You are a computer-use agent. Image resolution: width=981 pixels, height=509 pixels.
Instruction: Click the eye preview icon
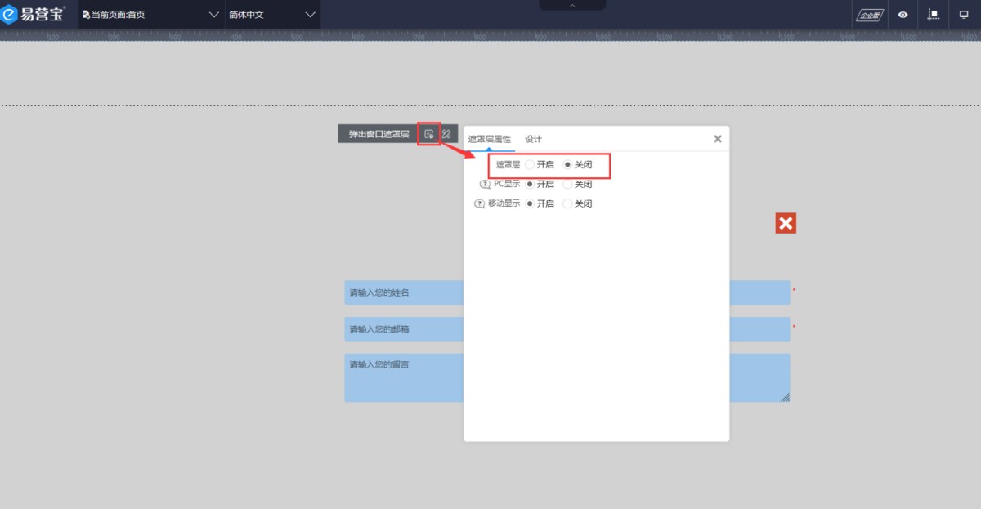coord(903,15)
